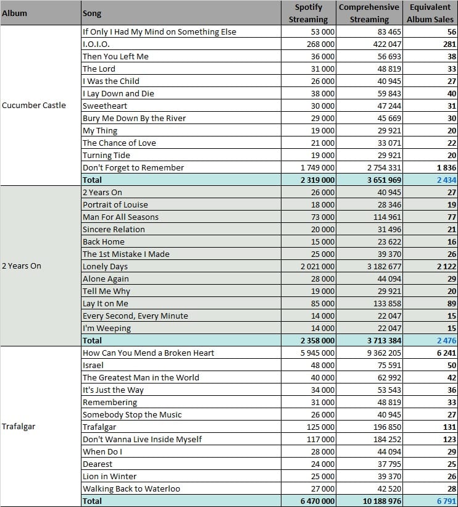Select the 'Tell Me Why' cell
Image resolution: width=458 pixels, height=507 pixels.
point(181,291)
